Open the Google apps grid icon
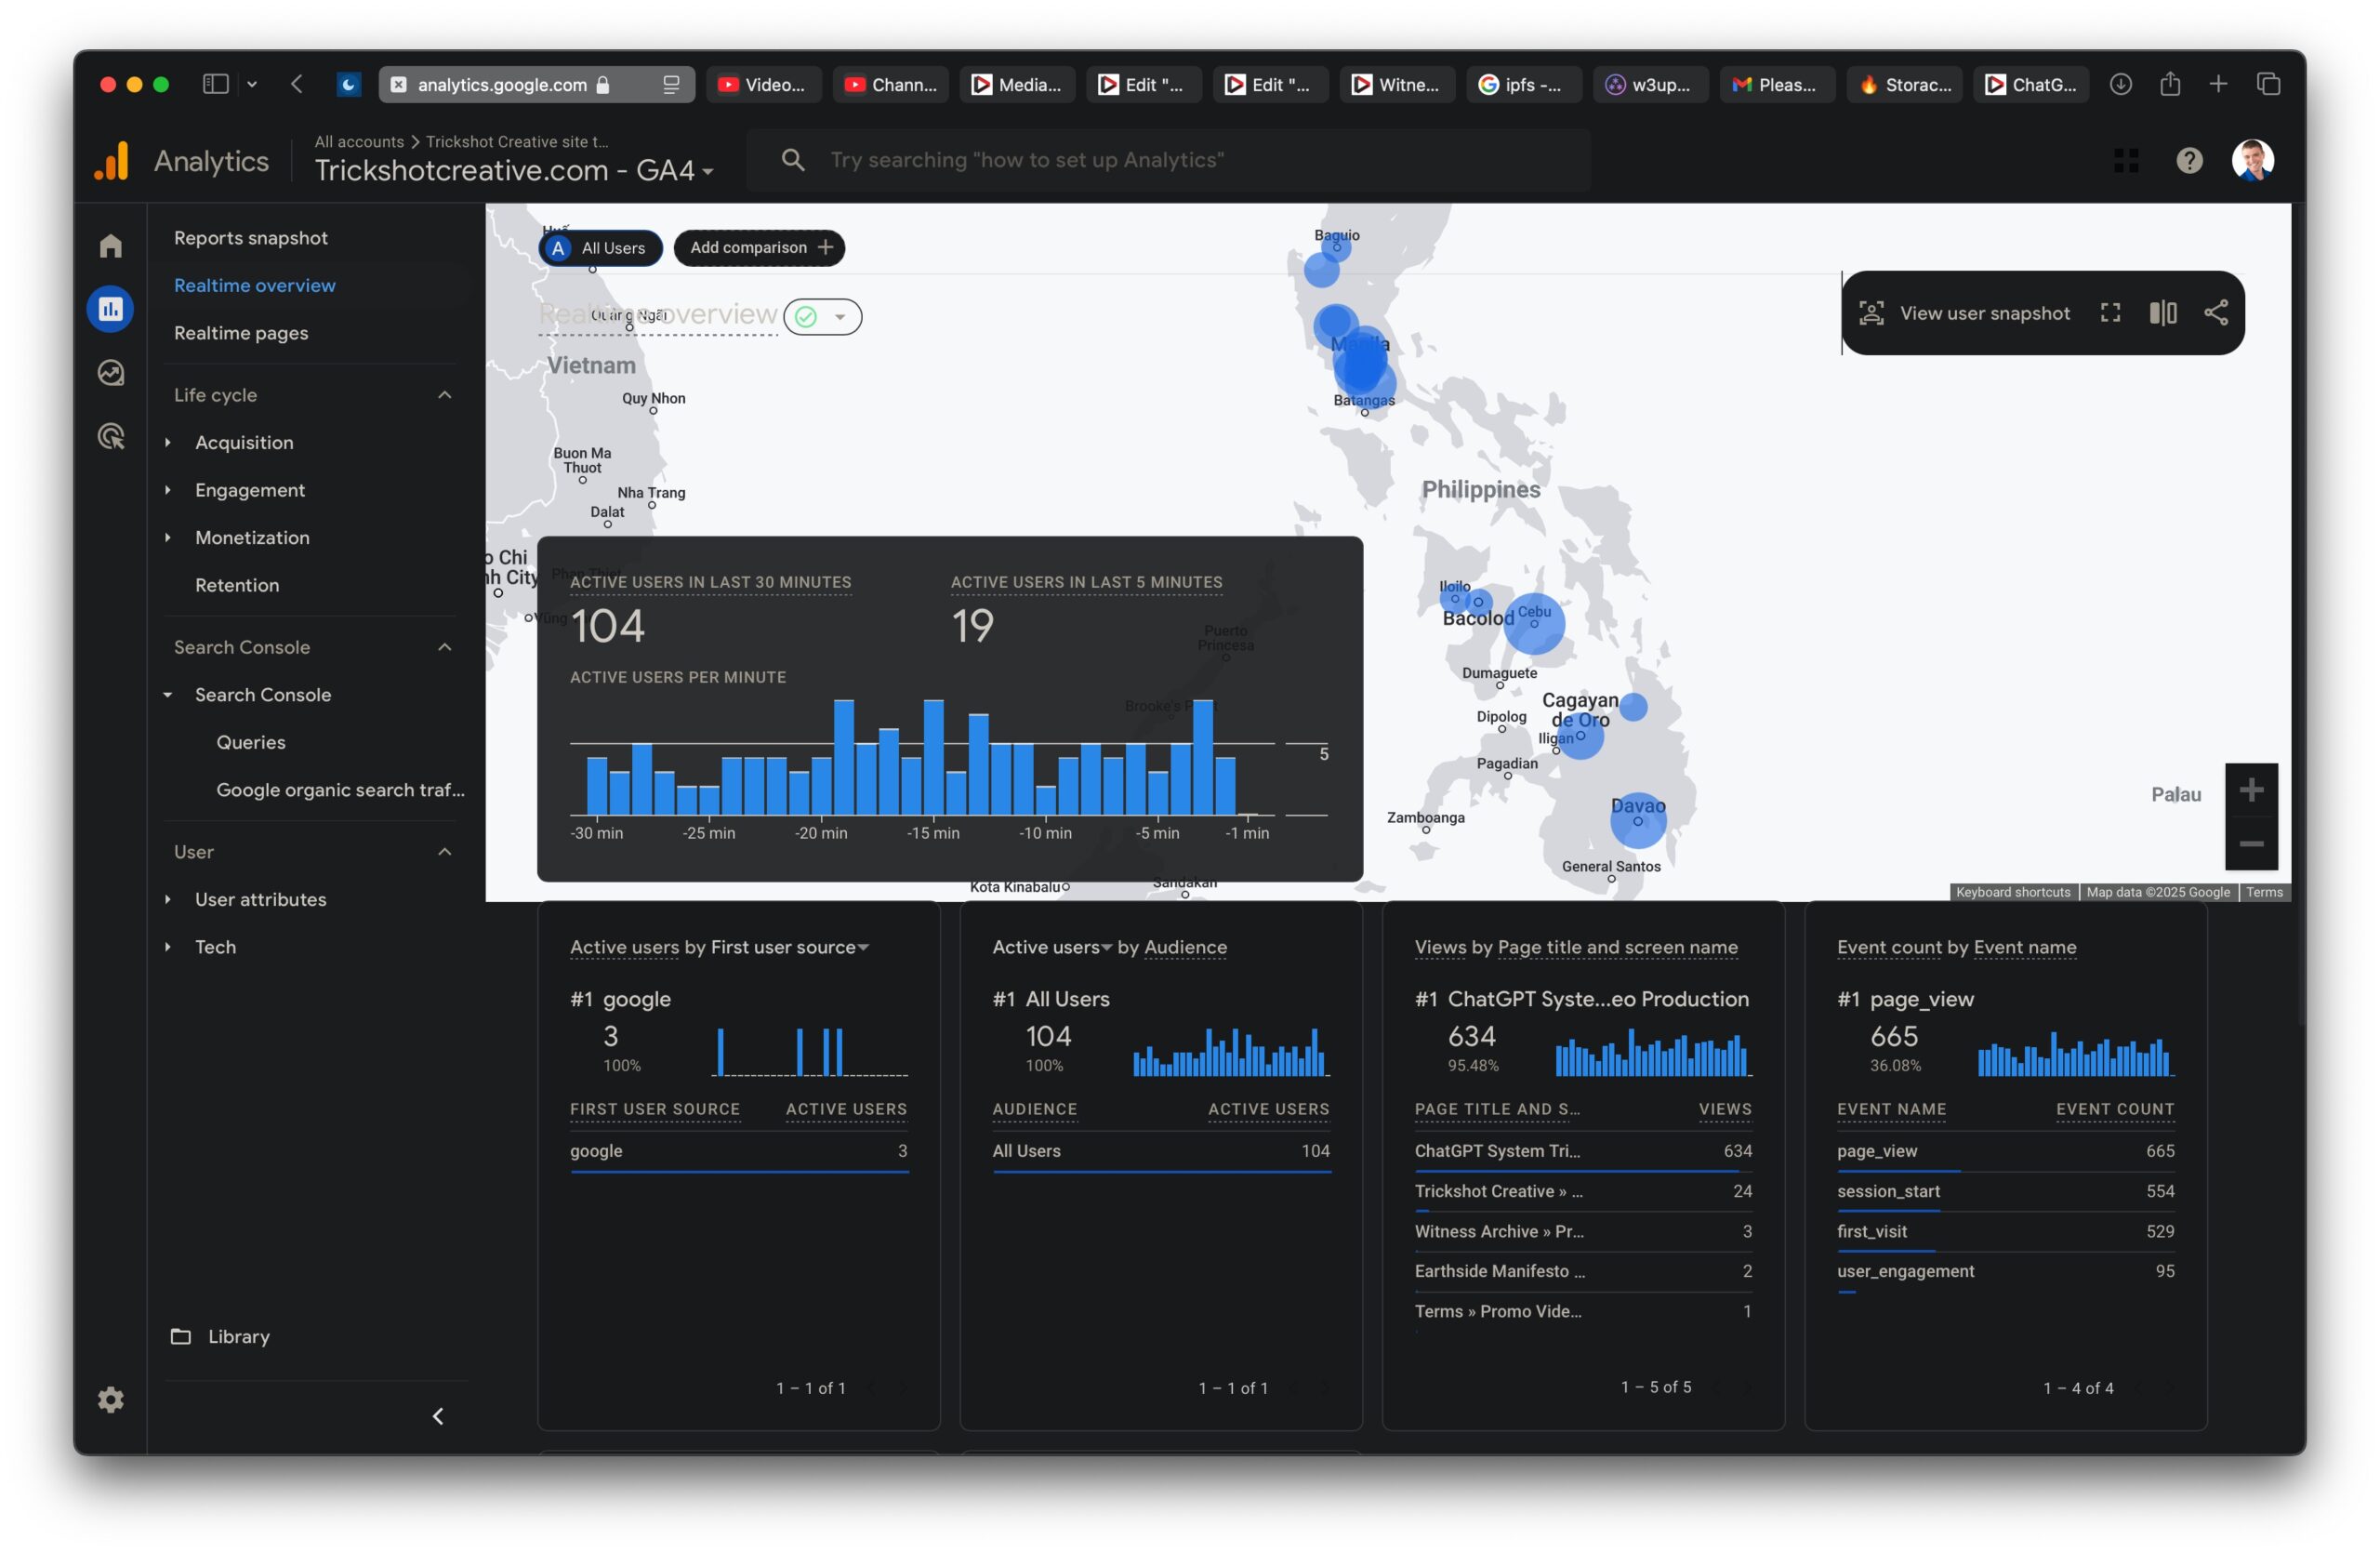Screen dimensions: 2380x1553 coord(2126,160)
